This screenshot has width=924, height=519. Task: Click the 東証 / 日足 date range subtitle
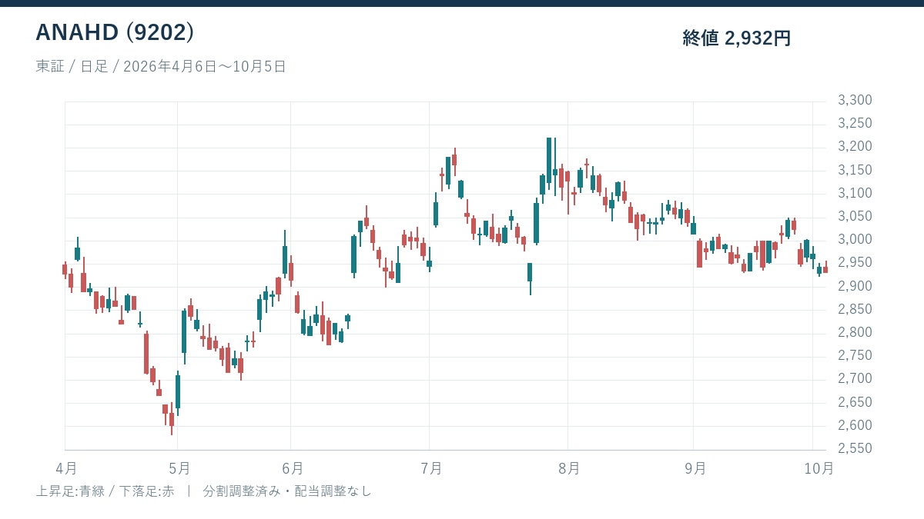coord(161,67)
